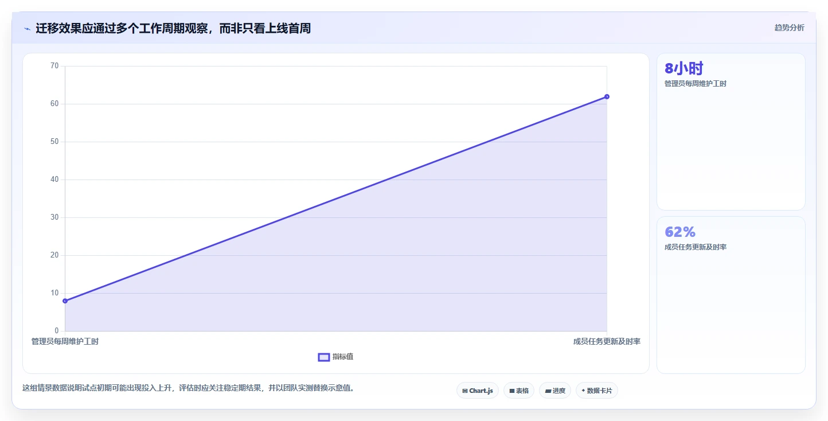Click the 62% stat card value
Viewport: 828px width, 421px height.
(x=680, y=232)
